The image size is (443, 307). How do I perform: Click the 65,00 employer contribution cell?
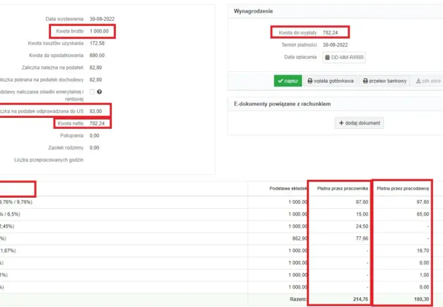click(423, 214)
